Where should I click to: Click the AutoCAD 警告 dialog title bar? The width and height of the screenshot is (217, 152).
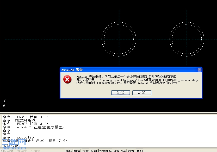[x=131, y=70]
